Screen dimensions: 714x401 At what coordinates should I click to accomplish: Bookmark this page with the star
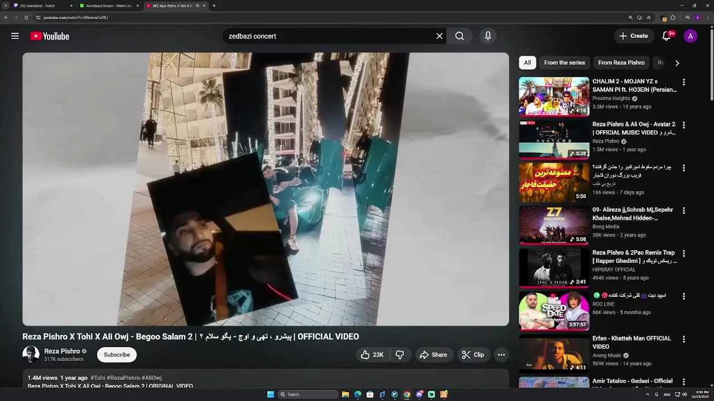point(649,17)
